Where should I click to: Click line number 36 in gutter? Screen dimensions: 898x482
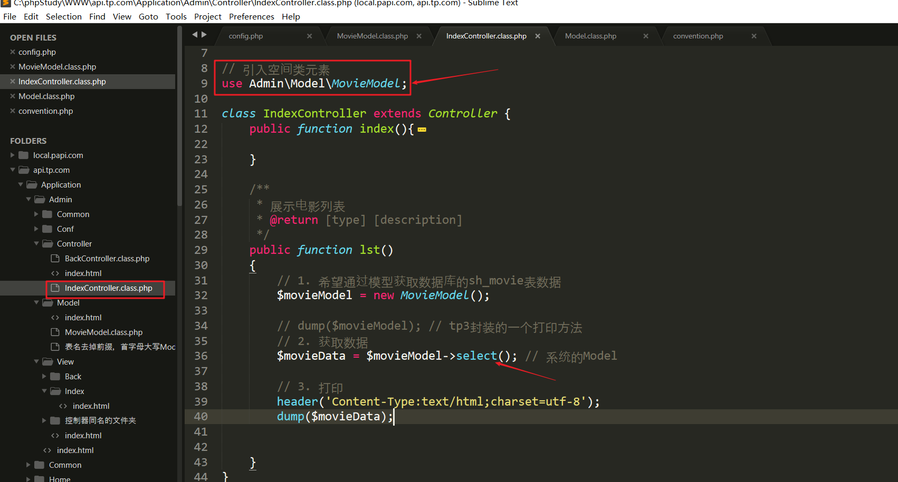point(201,356)
